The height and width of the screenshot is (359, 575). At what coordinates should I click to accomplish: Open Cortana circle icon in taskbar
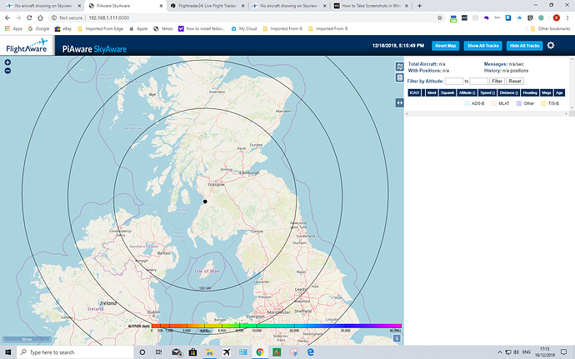pyautogui.click(x=142, y=352)
